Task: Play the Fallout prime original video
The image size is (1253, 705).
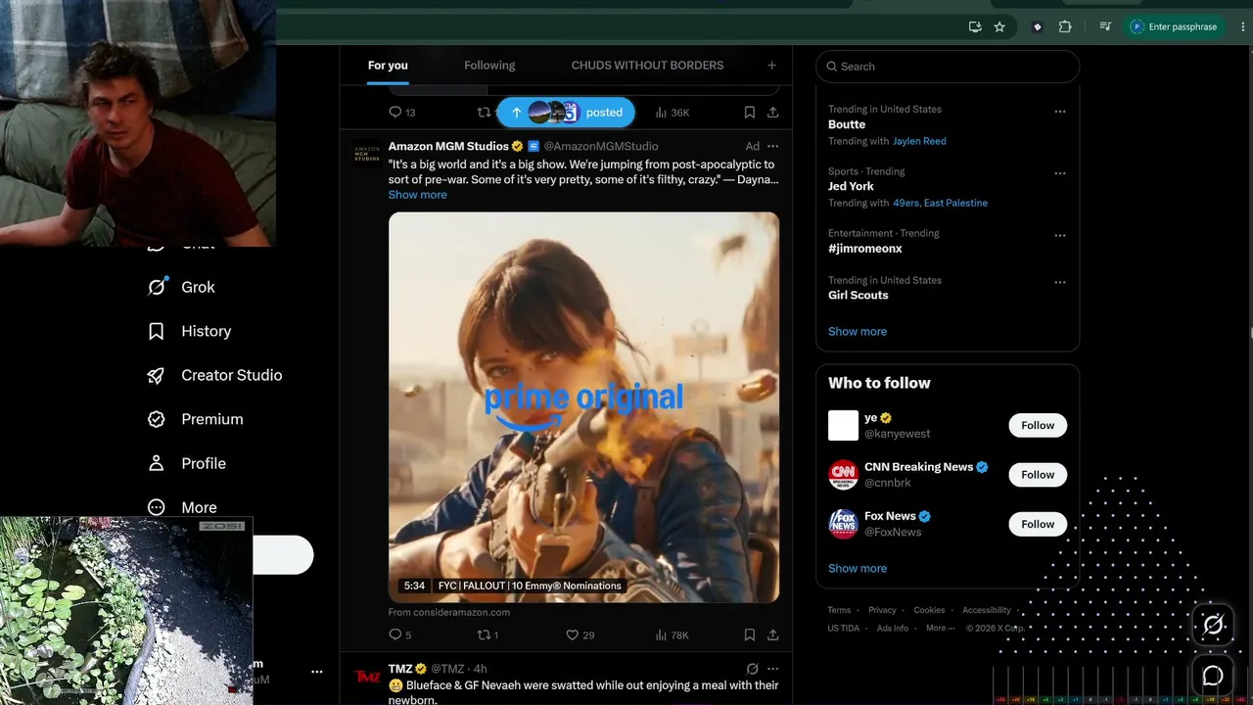Action: [x=583, y=407]
